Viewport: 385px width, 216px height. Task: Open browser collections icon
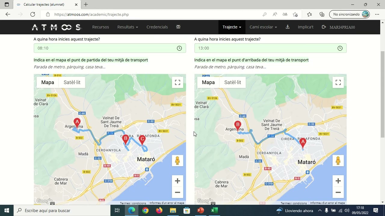click(322, 14)
